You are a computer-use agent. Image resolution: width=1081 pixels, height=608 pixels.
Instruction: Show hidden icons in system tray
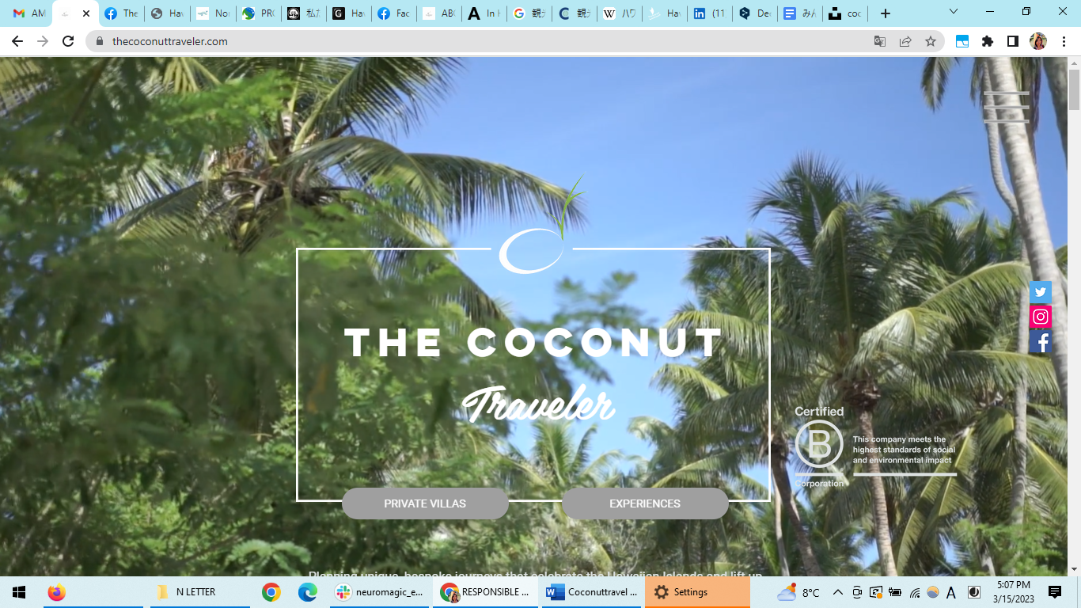837,592
